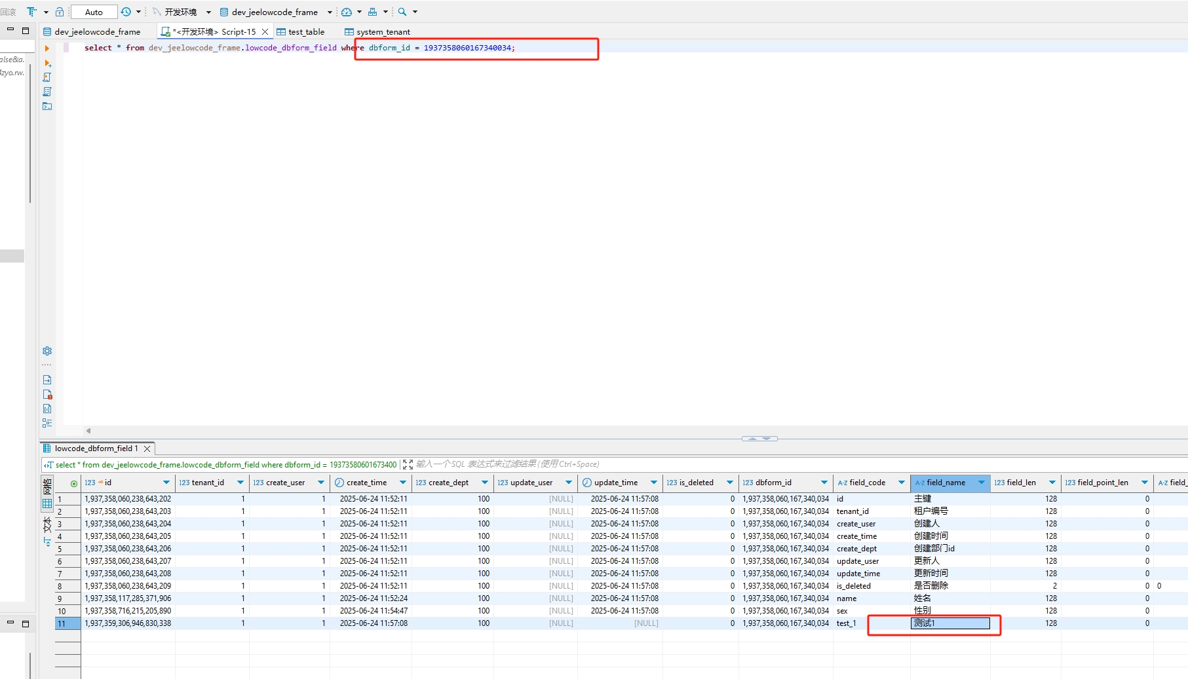Click the network tools toolbar icon
1188x679 pixels.
click(373, 12)
